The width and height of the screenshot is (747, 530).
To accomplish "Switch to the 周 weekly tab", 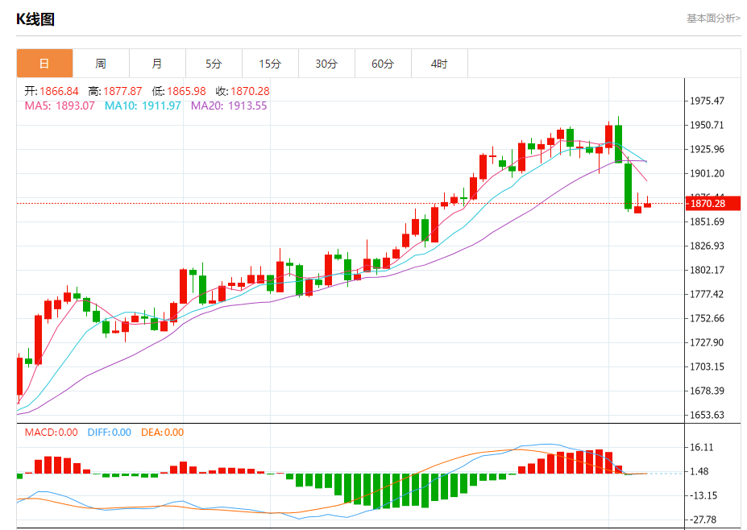I will coord(101,64).
